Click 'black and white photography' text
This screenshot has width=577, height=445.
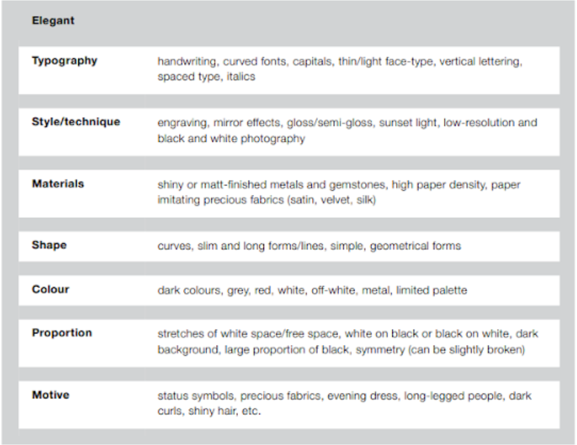click(x=231, y=138)
